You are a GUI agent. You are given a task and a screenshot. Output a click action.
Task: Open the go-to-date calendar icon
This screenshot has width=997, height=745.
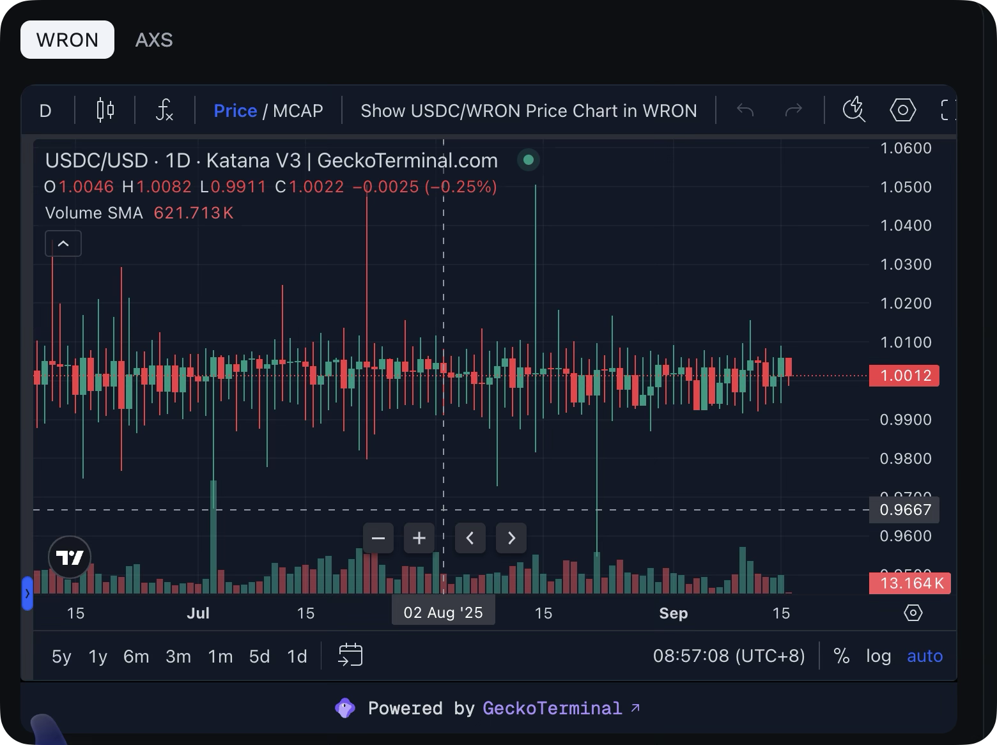pyautogui.click(x=350, y=655)
